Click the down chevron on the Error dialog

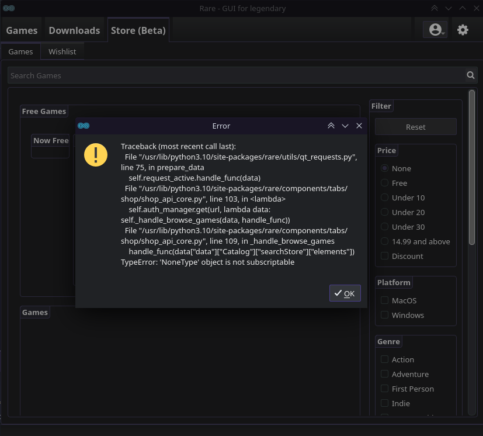pyautogui.click(x=345, y=126)
